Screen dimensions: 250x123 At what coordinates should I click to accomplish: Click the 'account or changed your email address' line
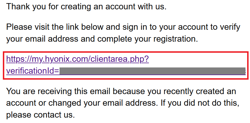pos(123,103)
